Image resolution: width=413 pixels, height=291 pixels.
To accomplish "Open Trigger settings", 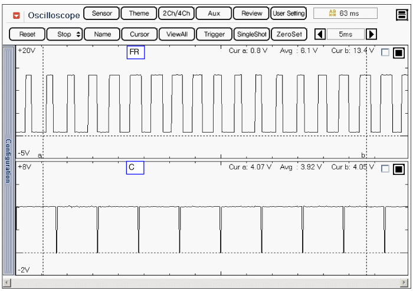I will pos(214,34).
